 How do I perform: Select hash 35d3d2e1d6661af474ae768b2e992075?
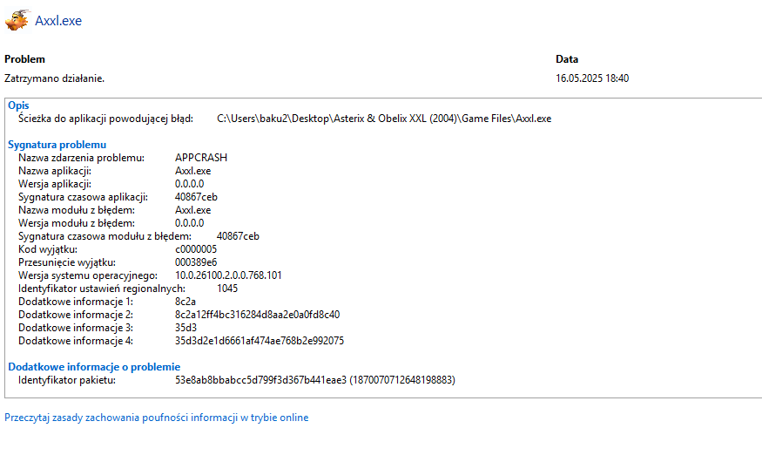tap(260, 342)
